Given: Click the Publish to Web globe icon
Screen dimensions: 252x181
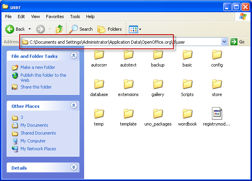Looking at the screenshot, I should pyautogui.click(x=15, y=76).
